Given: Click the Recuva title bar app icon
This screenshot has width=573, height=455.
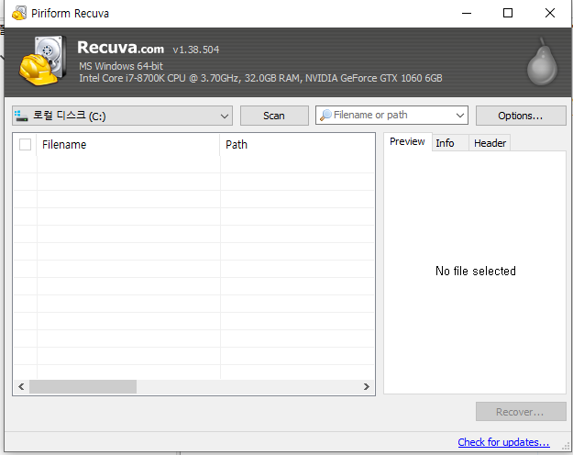Looking at the screenshot, I should point(19,13).
